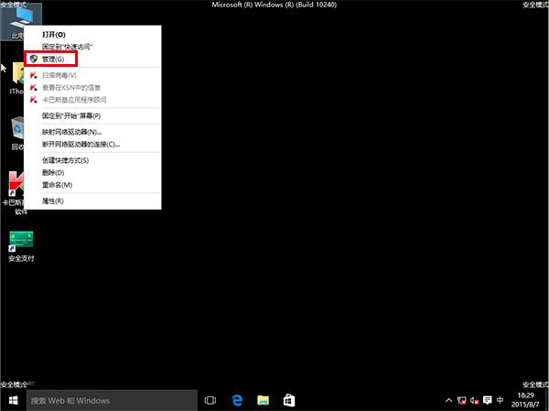Screen dimensions: 549x411
Task: Choose 固定到"开始"屏幕(P) option
Action: [71, 116]
